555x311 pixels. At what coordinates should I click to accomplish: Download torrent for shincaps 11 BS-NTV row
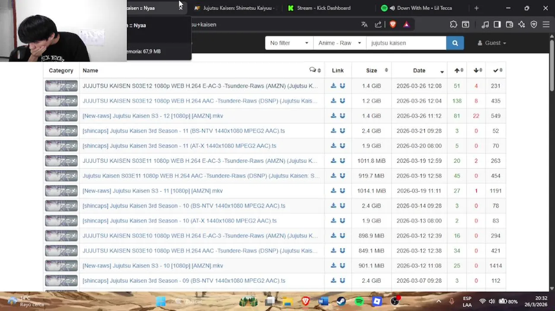333,130
